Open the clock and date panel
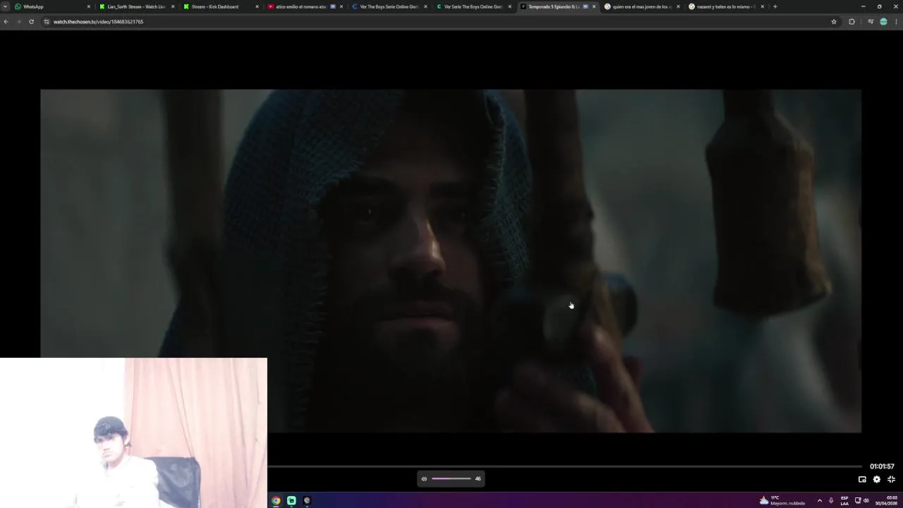Viewport: 903px width, 508px height. tap(885, 500)
